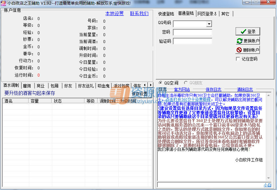The width and height of the screenshot is (277, 190).
Task: Click the 清除日志 link
Action: click(245, 89)
